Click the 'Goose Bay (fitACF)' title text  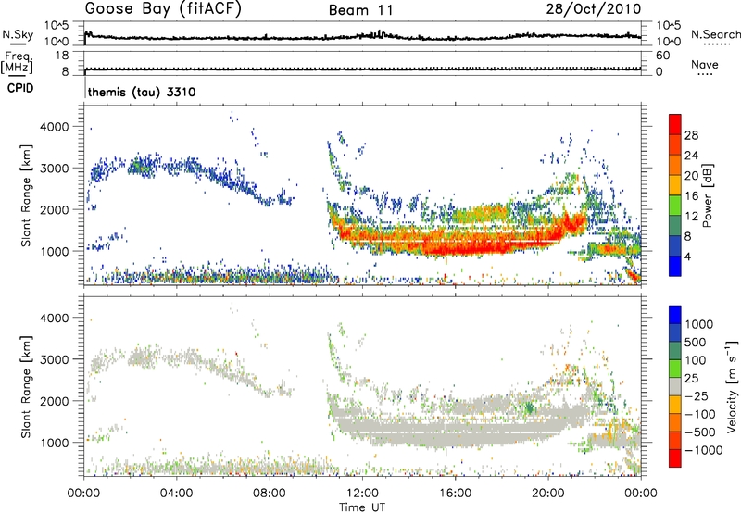(163, 8)
